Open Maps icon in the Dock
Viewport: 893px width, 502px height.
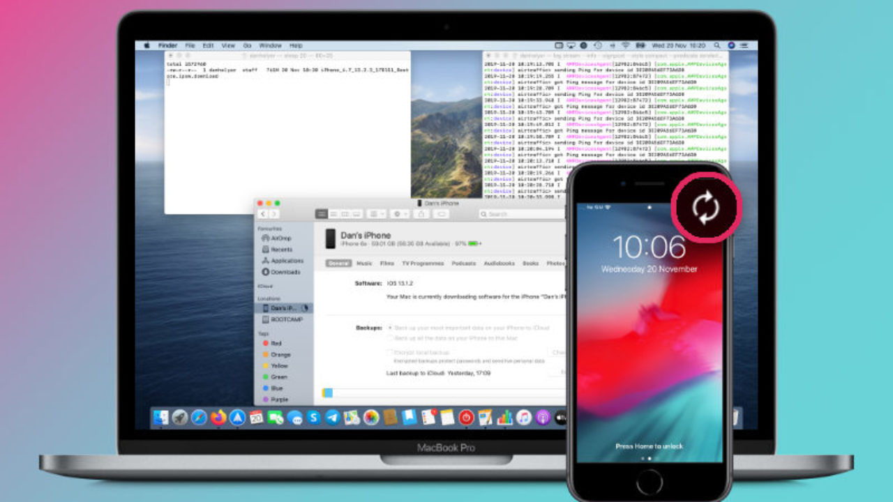pyautogui.click(x=352, y=418)
